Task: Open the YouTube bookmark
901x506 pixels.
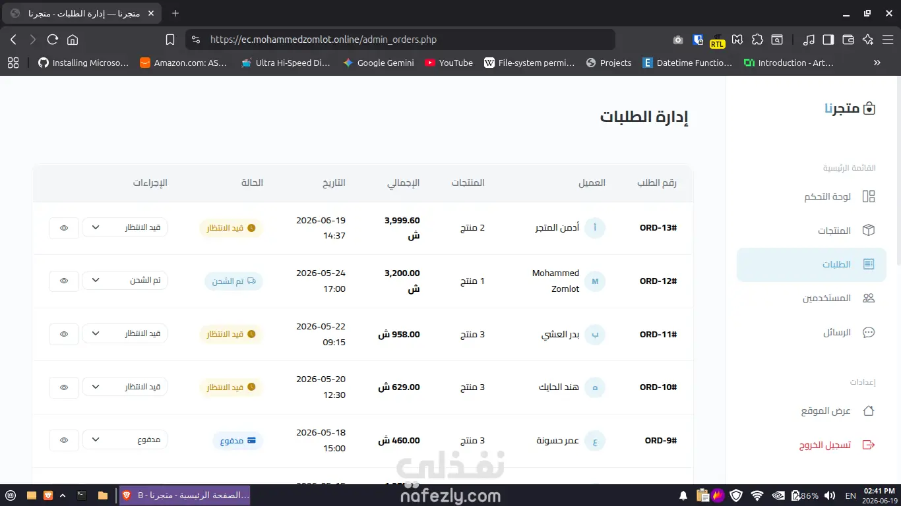Action: coord(449,63)
